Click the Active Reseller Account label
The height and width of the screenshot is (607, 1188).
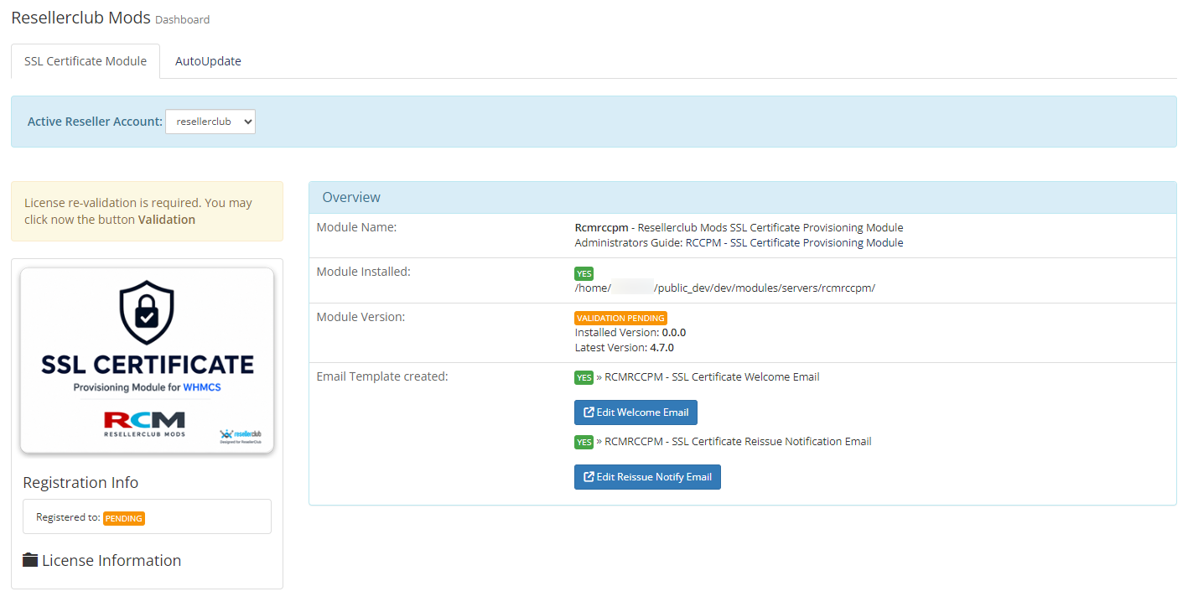tap(95, 122)
